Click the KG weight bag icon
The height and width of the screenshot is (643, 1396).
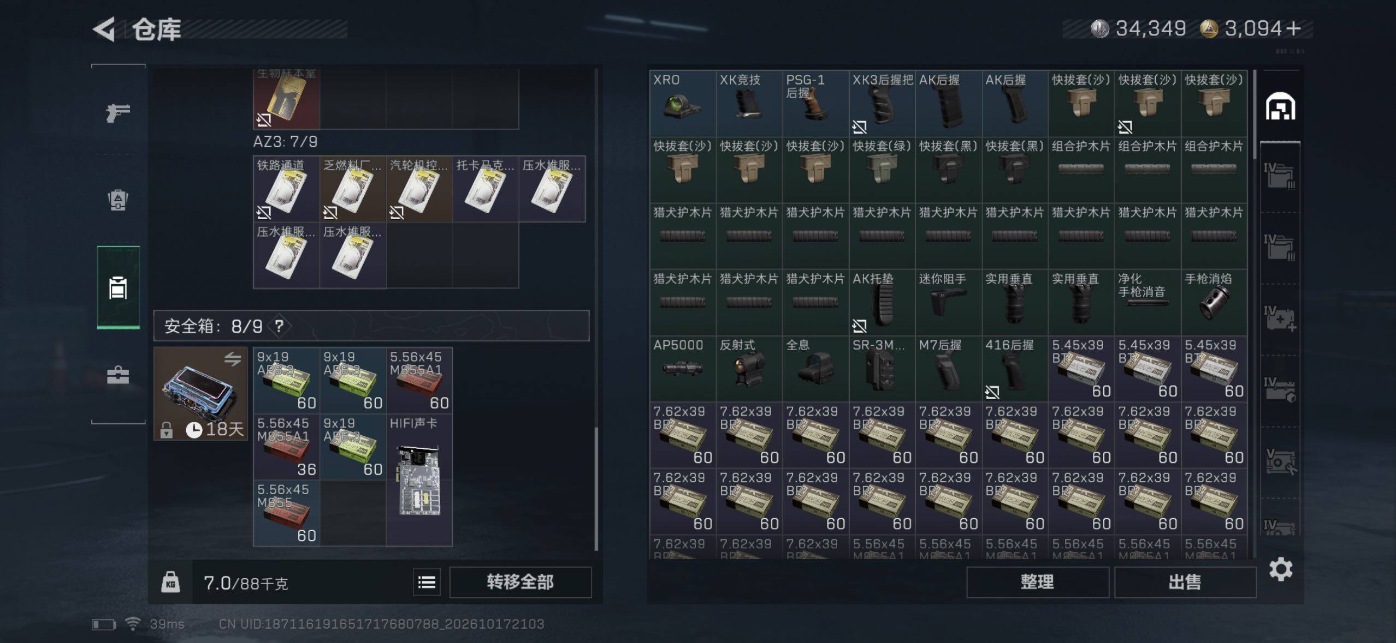[x=170, y=582]
